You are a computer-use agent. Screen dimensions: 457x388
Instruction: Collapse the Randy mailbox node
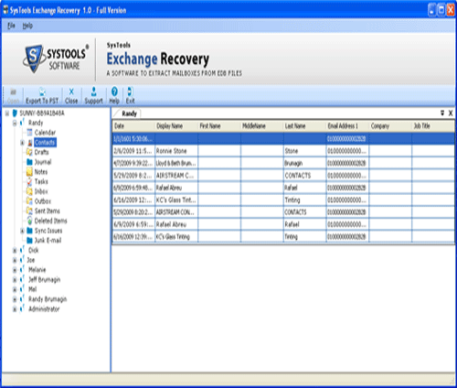click(15, 123)
